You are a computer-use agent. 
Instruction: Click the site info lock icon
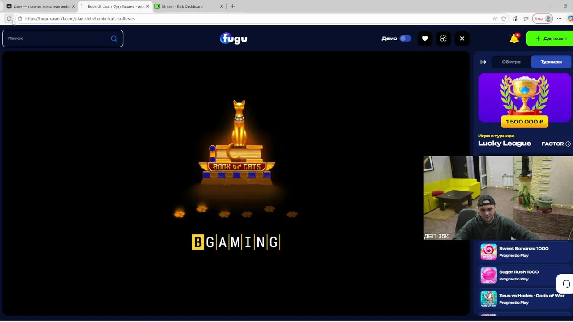[20, 18]
